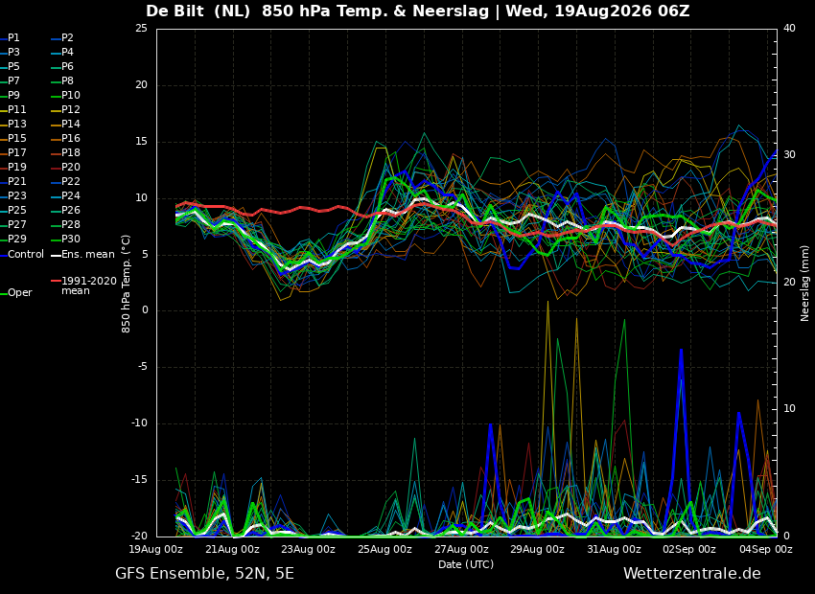815x594 pixels.
Task: Click the '27Aug 00z' date tick label
Action: [x=462, y=549]
